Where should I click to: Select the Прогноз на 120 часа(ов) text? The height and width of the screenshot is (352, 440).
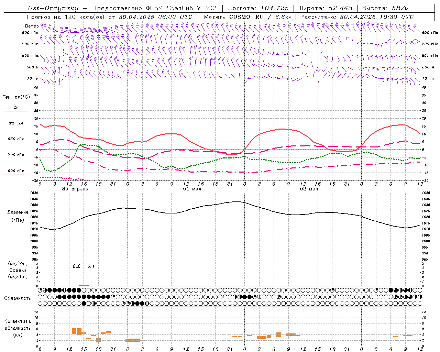[66, 17]
